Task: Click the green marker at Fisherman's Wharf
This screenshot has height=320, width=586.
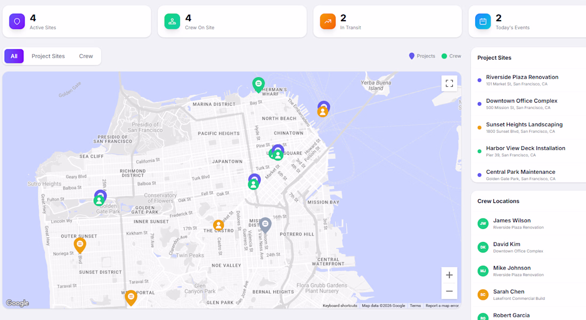Action: pos(258,84)
